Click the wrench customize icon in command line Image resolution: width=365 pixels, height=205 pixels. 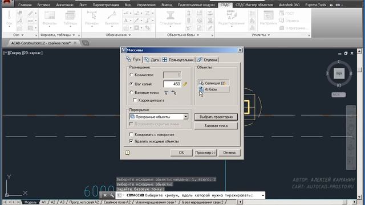[112, 195]
